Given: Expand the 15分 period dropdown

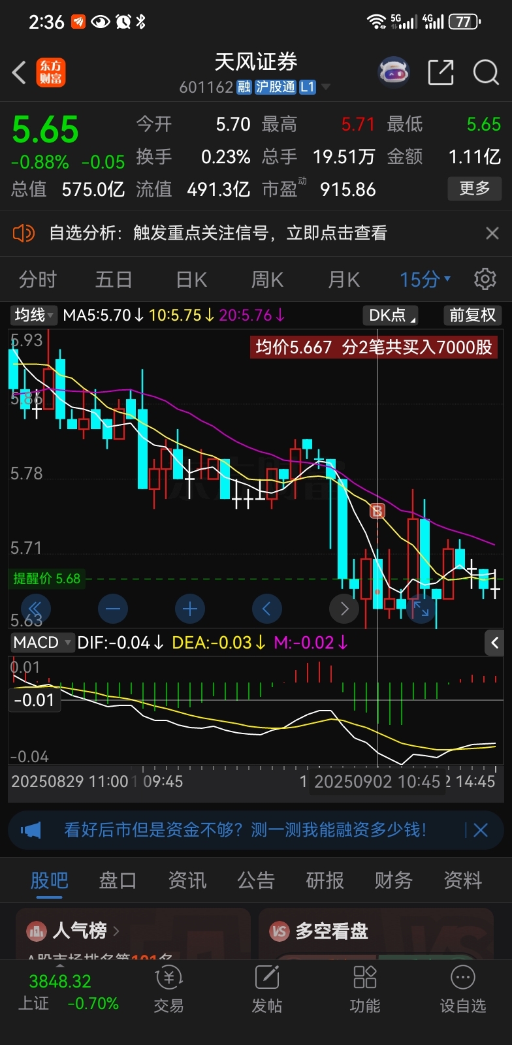Looking at the screenshot, I should click(425, 280).
